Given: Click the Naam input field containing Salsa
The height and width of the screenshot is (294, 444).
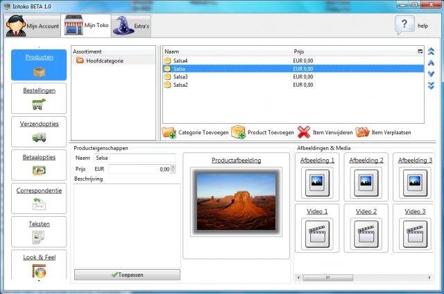Looking at the screenshot, I should [135, 158].
